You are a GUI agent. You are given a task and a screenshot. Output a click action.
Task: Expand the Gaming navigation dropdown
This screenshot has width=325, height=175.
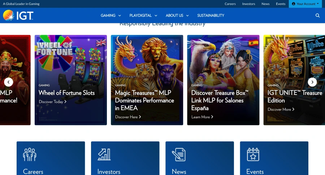(110, 16)
